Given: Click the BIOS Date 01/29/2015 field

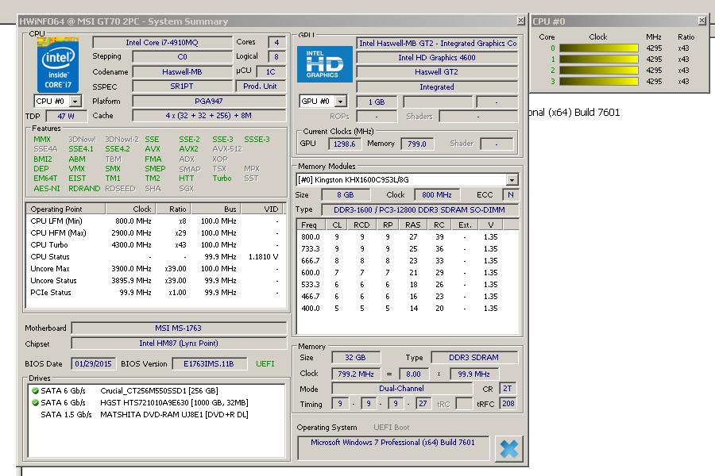Looking at the screenshot, I should [94, 363].
